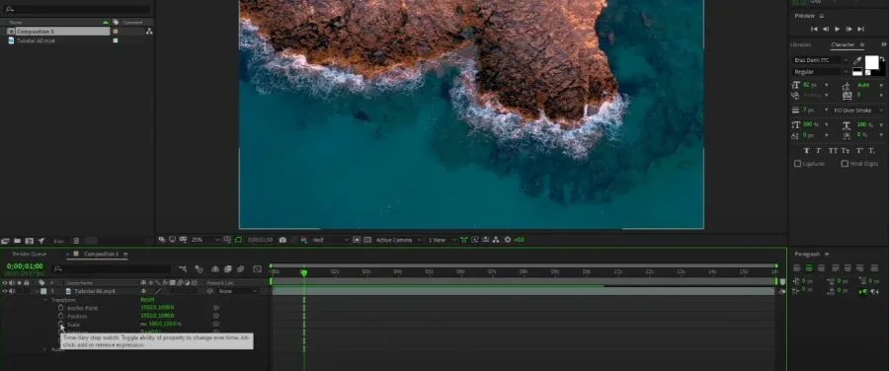Switch to the Libraries panel tab

point(800,44)
